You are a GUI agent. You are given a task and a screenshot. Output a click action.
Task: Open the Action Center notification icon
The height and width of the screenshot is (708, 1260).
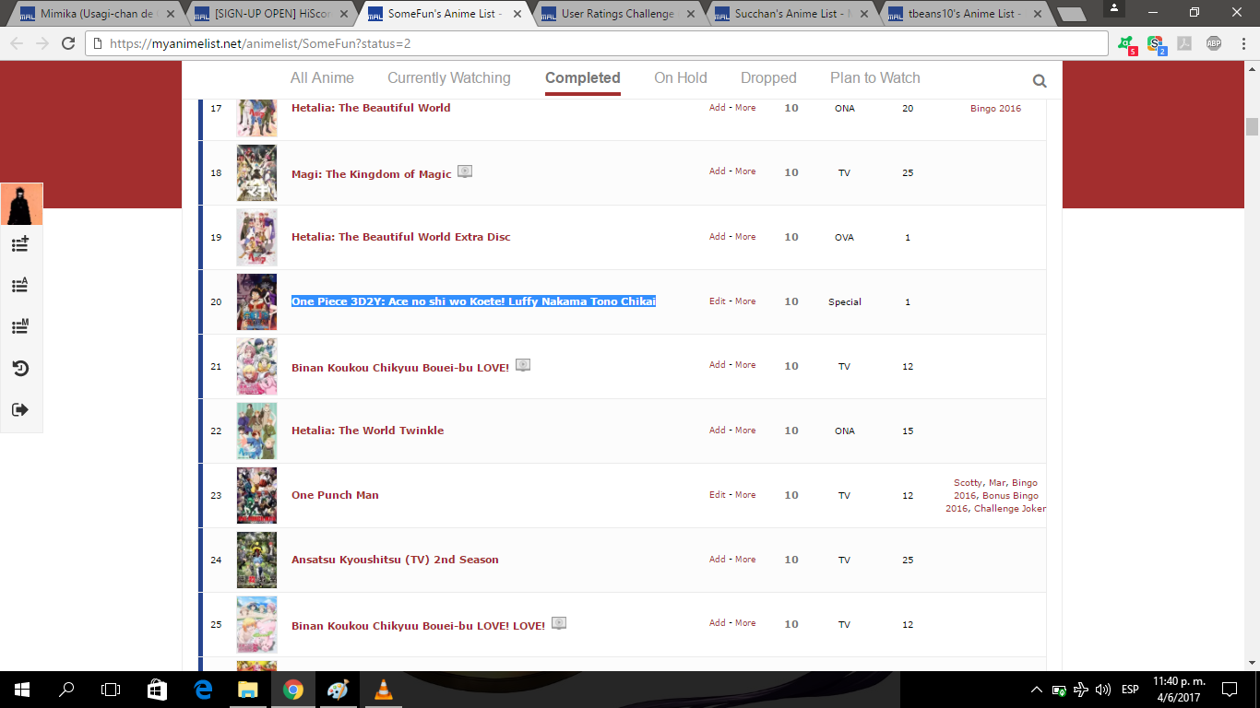coord(1229,690)
